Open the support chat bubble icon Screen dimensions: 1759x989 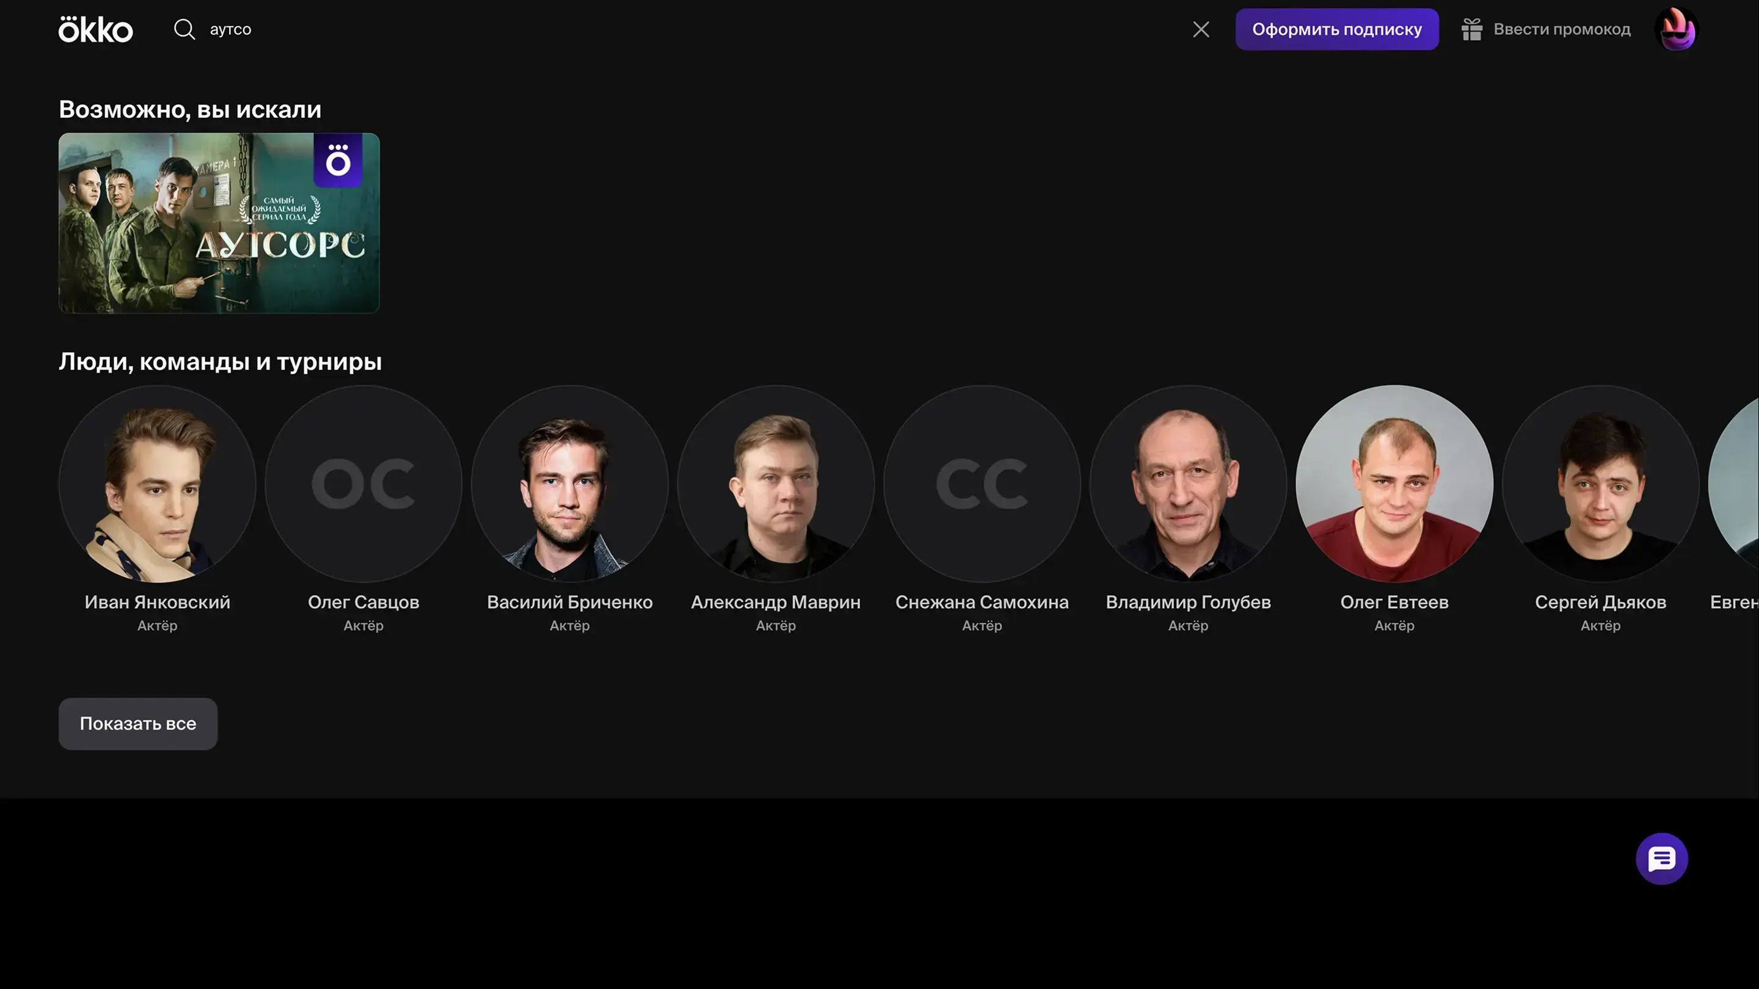1661,858
